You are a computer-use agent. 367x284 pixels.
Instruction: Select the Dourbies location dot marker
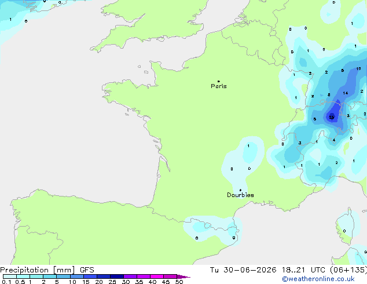[x=240, y=190]
